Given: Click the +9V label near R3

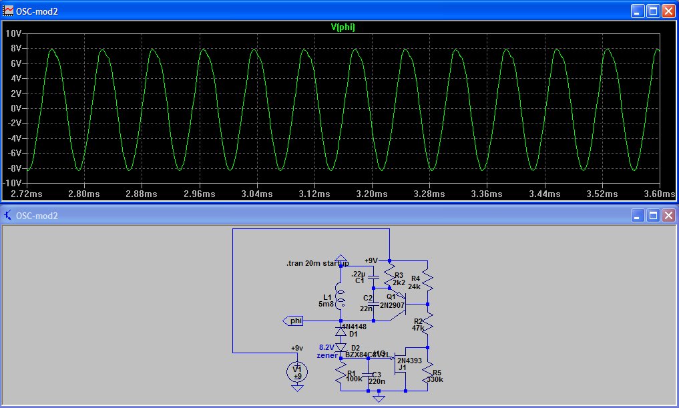Looking at the screenshot, I should pos(371,260).
